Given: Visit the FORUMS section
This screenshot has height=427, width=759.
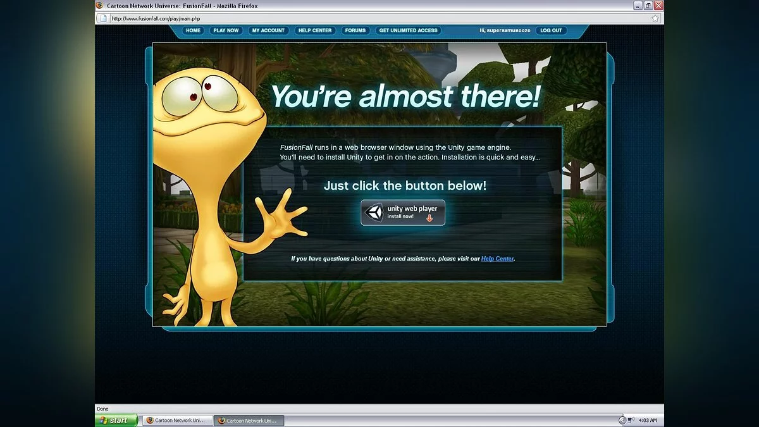Looking at the screenshot, I should tap(355, 30).
